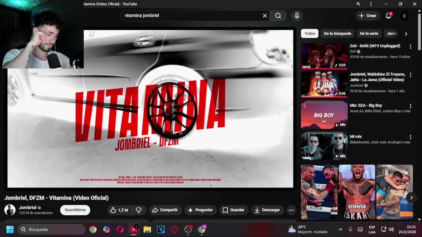Start voice search with the microphone icon
The image size is (422, 237).
point(297,15)
